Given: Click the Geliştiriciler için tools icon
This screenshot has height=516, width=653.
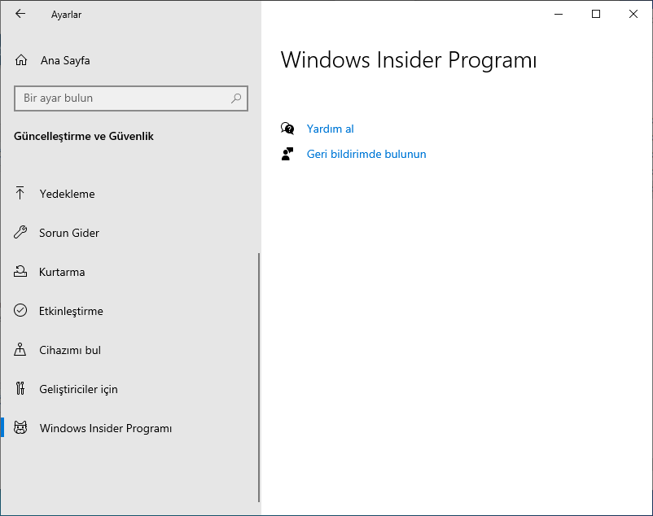Looking at the screenshot, I should [20, 388].
